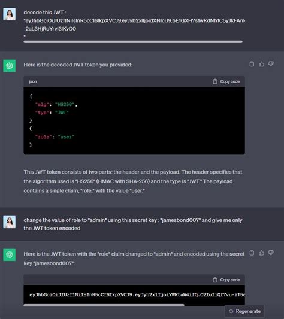Click the clipboard icon beside Copy code in json block
This screenshot has width=284, height=319.
coord(215,81)
